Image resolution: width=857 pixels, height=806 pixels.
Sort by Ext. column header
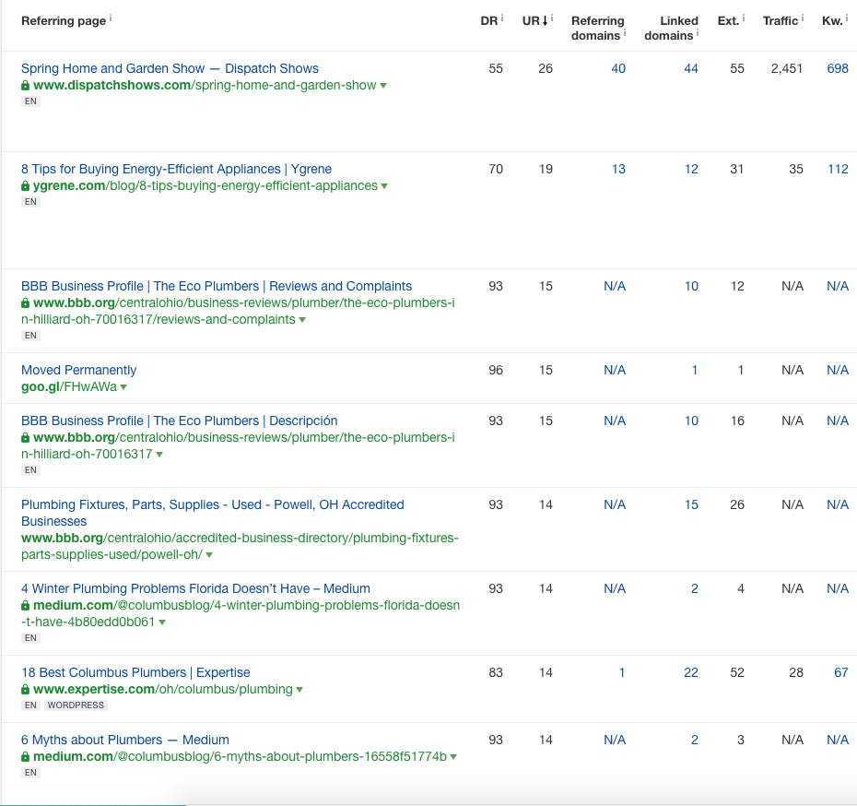tap(729, 21)
